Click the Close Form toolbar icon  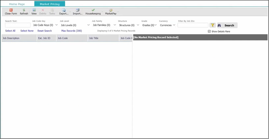tap(11, 10)
